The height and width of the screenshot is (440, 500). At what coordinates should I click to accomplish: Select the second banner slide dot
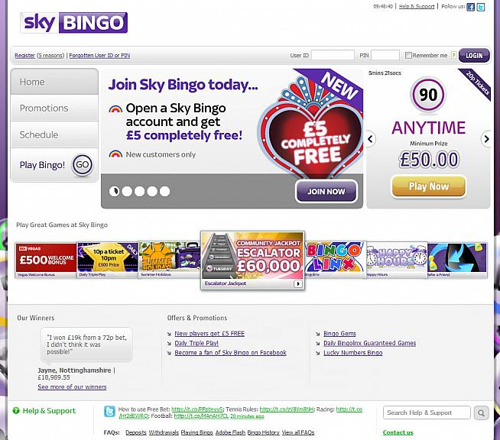(x=127, y=191)
